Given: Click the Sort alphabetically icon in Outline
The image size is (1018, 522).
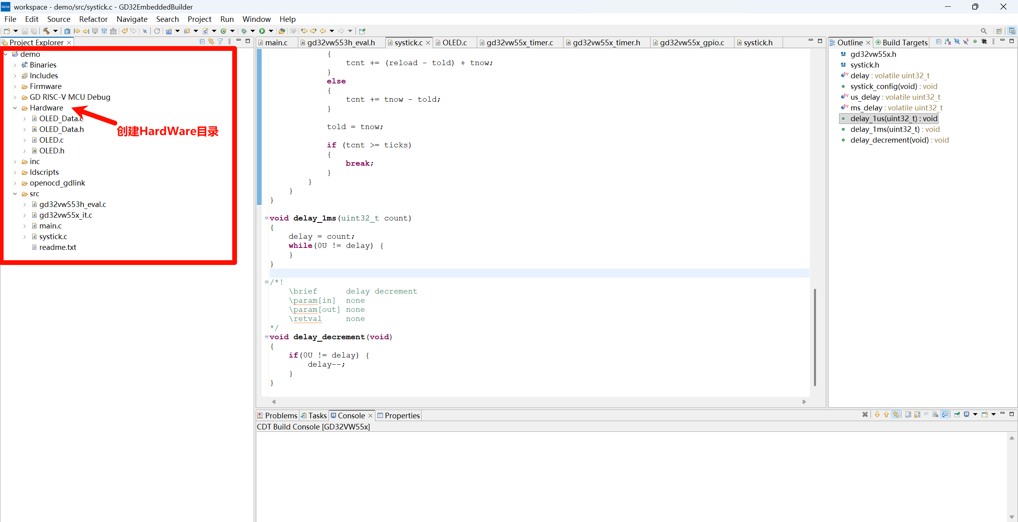Looking at the screenshot, I should point(948,42).
